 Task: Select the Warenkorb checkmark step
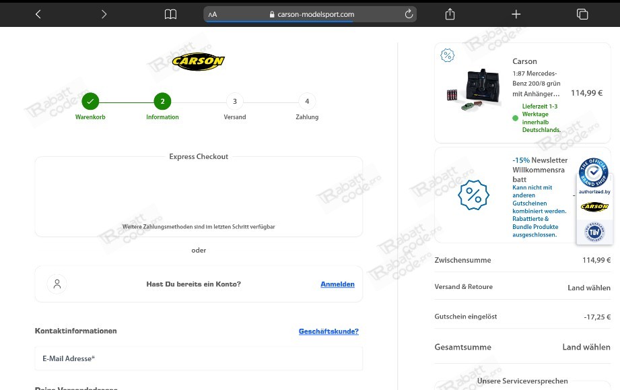90,101
